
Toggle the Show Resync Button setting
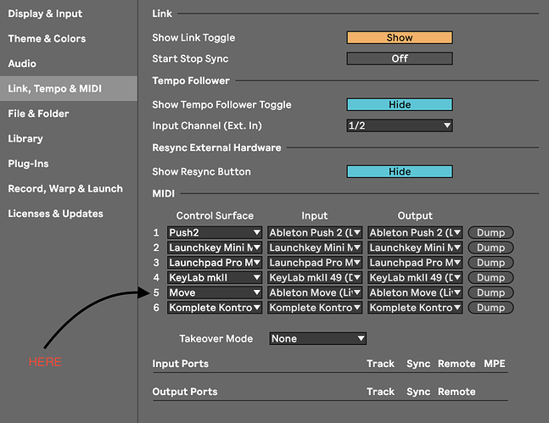click(399, 171)
